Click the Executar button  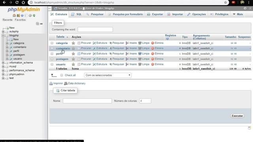(x=237, y=116)
